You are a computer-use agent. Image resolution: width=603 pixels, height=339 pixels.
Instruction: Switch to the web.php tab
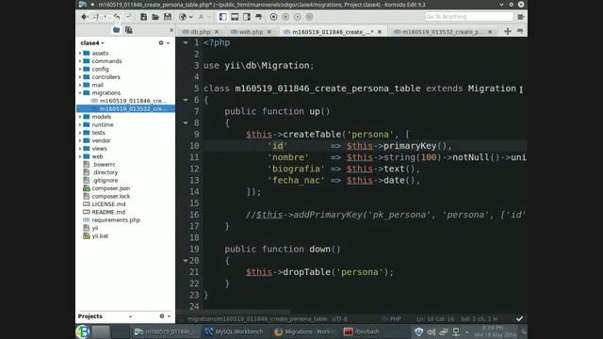[x=251, y=32]
